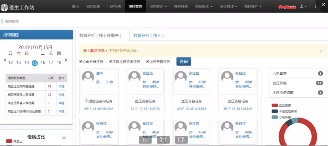
Task: Uncheck the 心电分析任务 checkbox
Action: [x=81, y=61]
